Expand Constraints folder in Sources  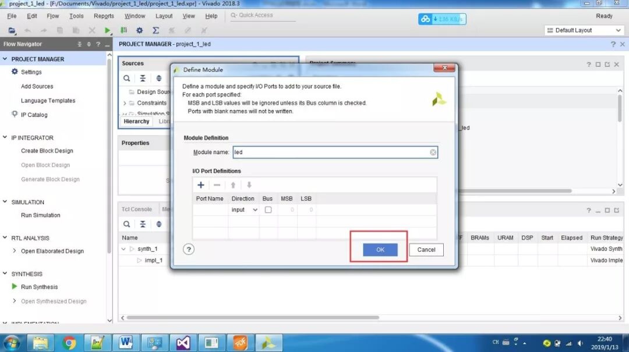(125, 104)
